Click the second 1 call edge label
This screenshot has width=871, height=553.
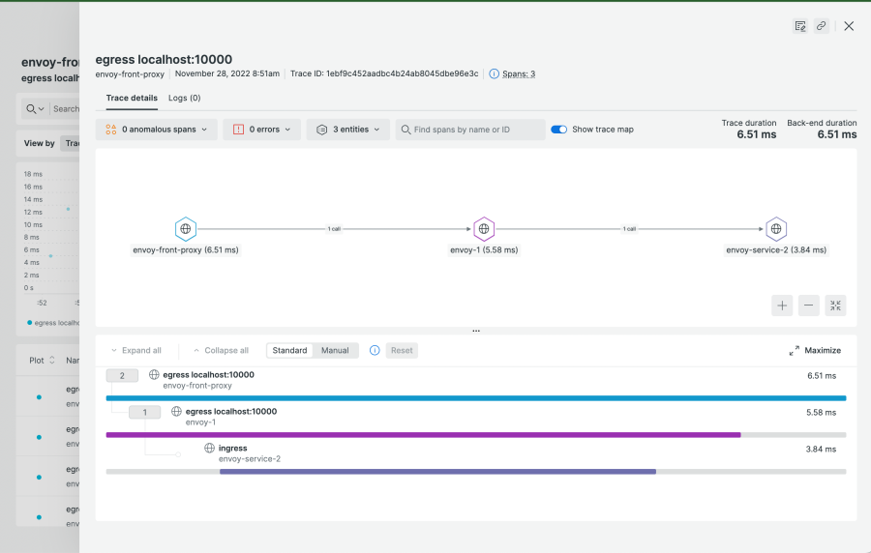pos(629,228)
